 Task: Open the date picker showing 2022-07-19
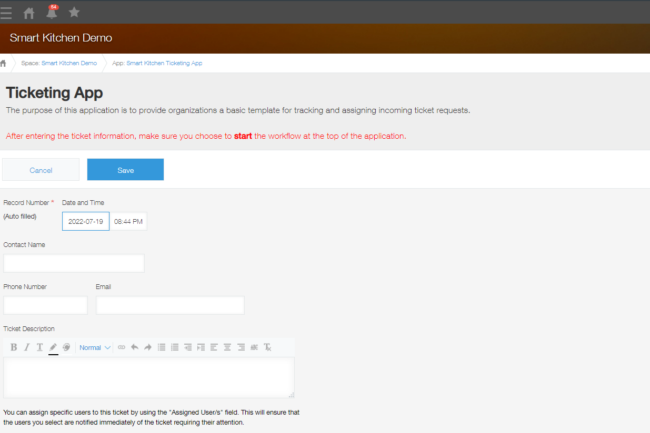pos(86,221)
